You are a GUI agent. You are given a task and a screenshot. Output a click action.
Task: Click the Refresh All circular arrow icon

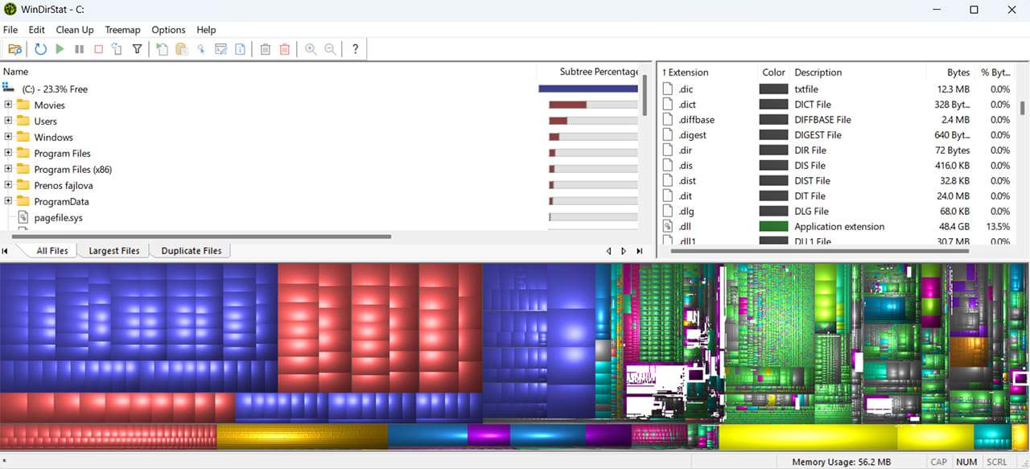40,49
